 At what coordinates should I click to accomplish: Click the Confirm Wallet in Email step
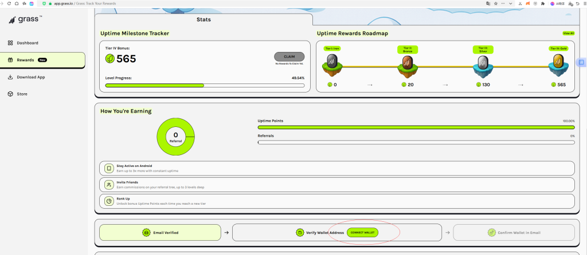pos(514,233)
